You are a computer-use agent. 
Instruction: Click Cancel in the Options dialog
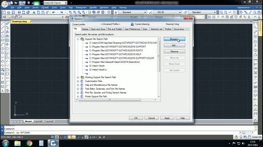[152, 118]
